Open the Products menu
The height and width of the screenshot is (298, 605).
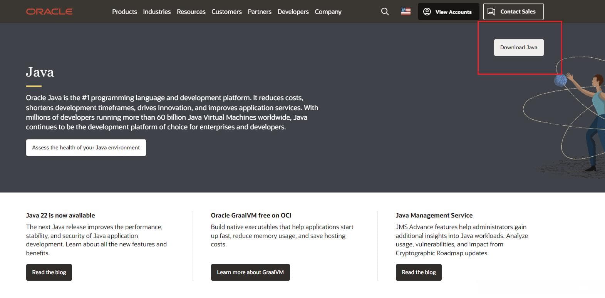124,12
